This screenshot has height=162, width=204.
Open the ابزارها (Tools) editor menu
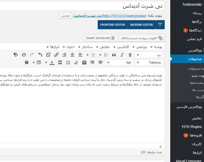tap(53, 47)
